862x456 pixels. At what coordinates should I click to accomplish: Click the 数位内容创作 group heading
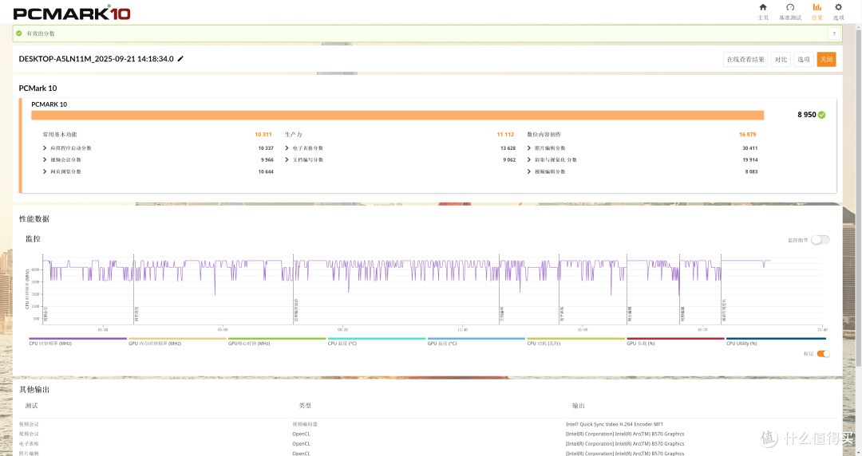[x=544, y=135]
